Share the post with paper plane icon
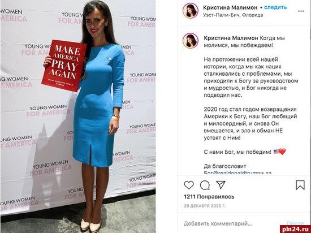This screenshot has width=311, height=233. [x=221, y=185]
